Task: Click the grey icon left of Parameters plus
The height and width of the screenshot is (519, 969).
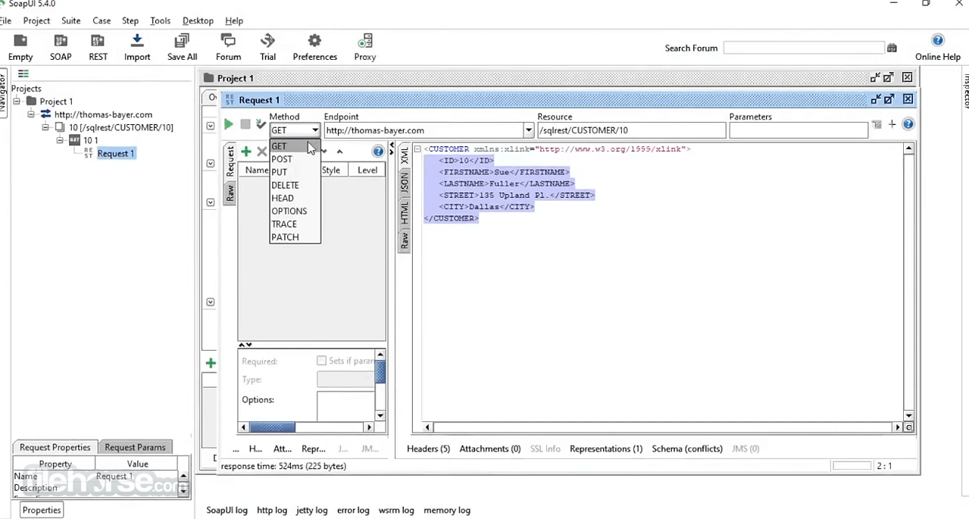Action: [877, 124]
